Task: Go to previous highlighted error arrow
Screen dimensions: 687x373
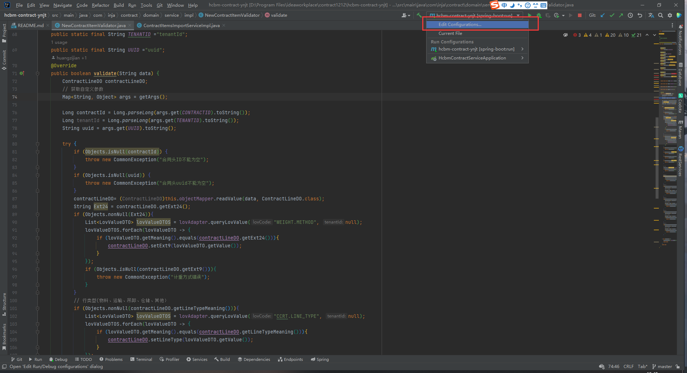Action: [647, 35]
